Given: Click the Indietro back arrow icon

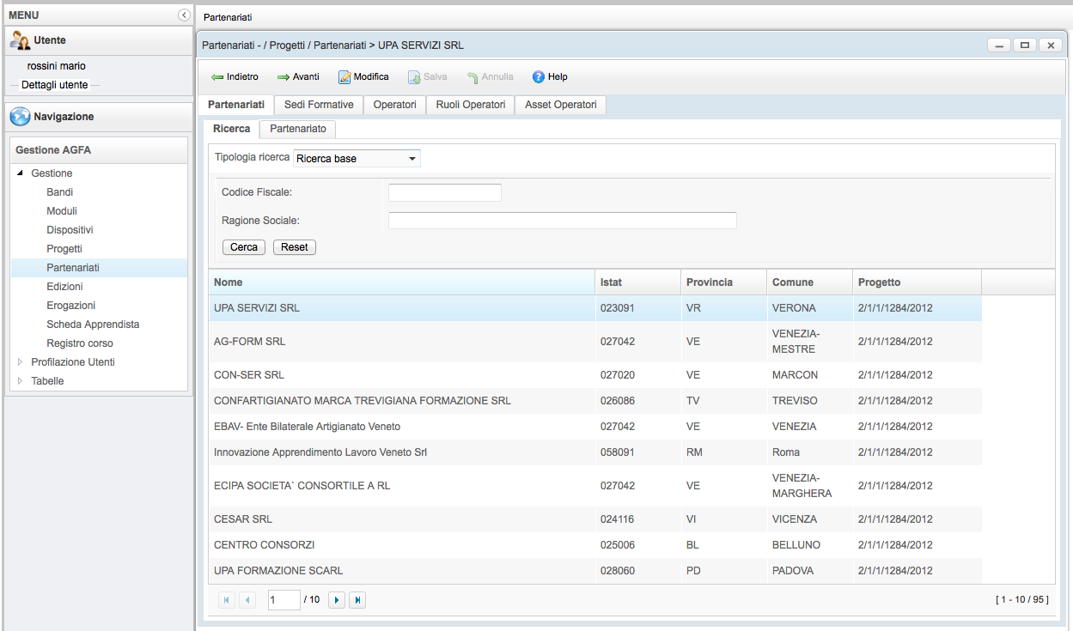Looking at the screenshot, I should point(217,77).
